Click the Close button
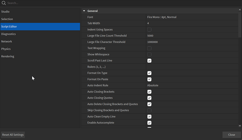 (231, 135)
